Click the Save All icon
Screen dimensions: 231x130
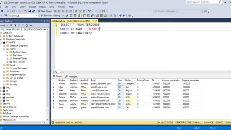point(34,11)
